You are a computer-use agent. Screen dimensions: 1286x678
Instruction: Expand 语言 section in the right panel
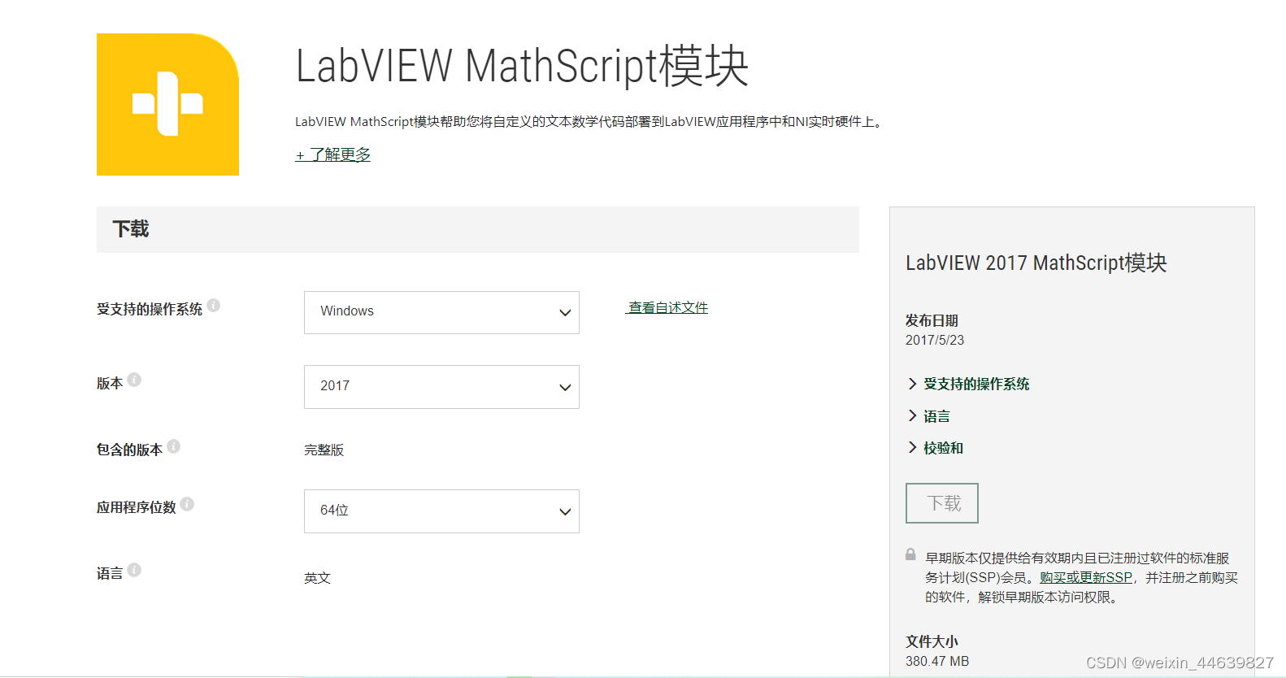click(x=928, y=416)
